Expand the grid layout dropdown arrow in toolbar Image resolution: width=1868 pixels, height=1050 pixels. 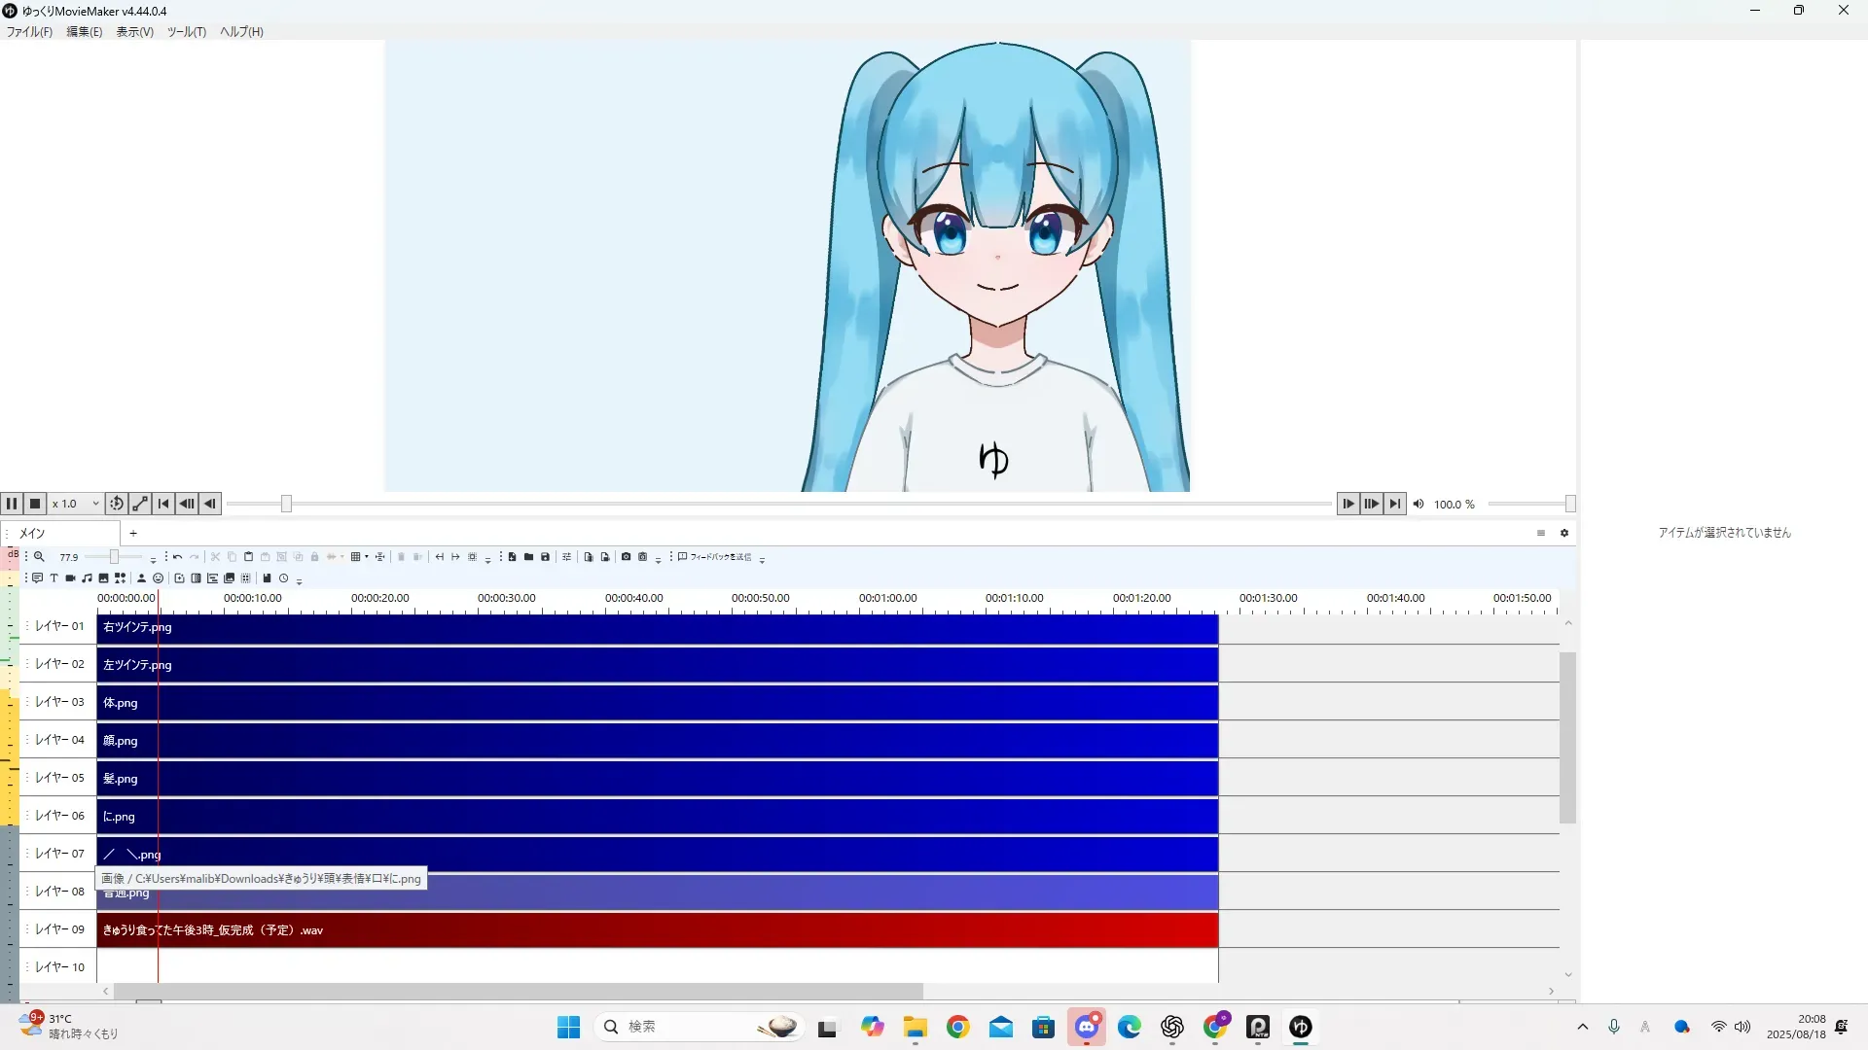pyautogui.click(x=367, y=557)
